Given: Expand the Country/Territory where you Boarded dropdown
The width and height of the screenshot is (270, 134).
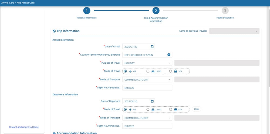Looking at the screenshot, I should [169, 55].
